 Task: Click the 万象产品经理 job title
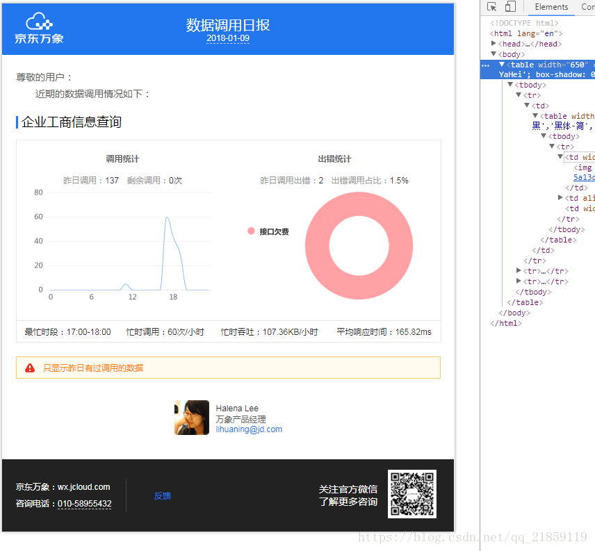click(x=241, y=419)
